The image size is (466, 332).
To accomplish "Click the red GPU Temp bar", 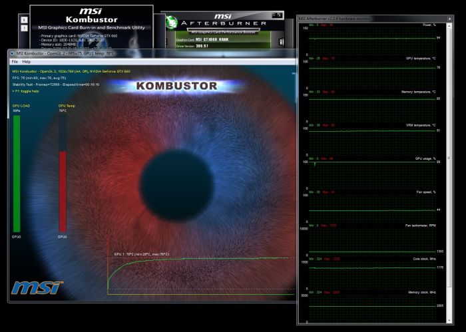I will pyautogui.click(x=63, y=192).
